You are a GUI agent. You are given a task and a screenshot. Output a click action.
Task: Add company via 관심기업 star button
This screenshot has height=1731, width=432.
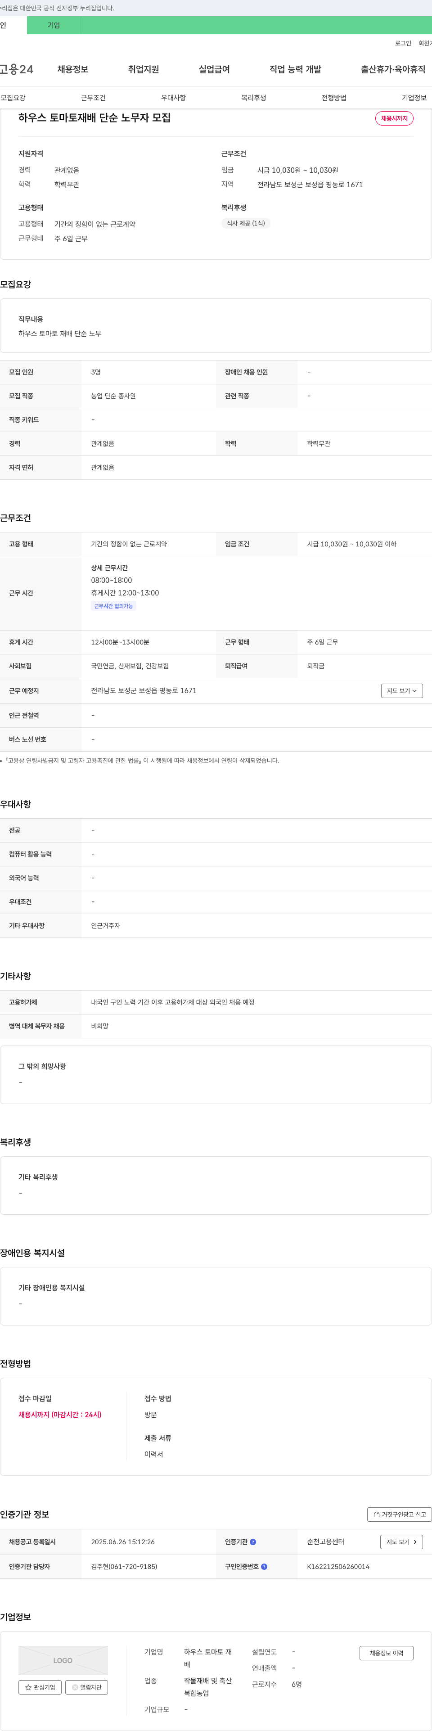pyautogui.click(x=40, y=1687)
